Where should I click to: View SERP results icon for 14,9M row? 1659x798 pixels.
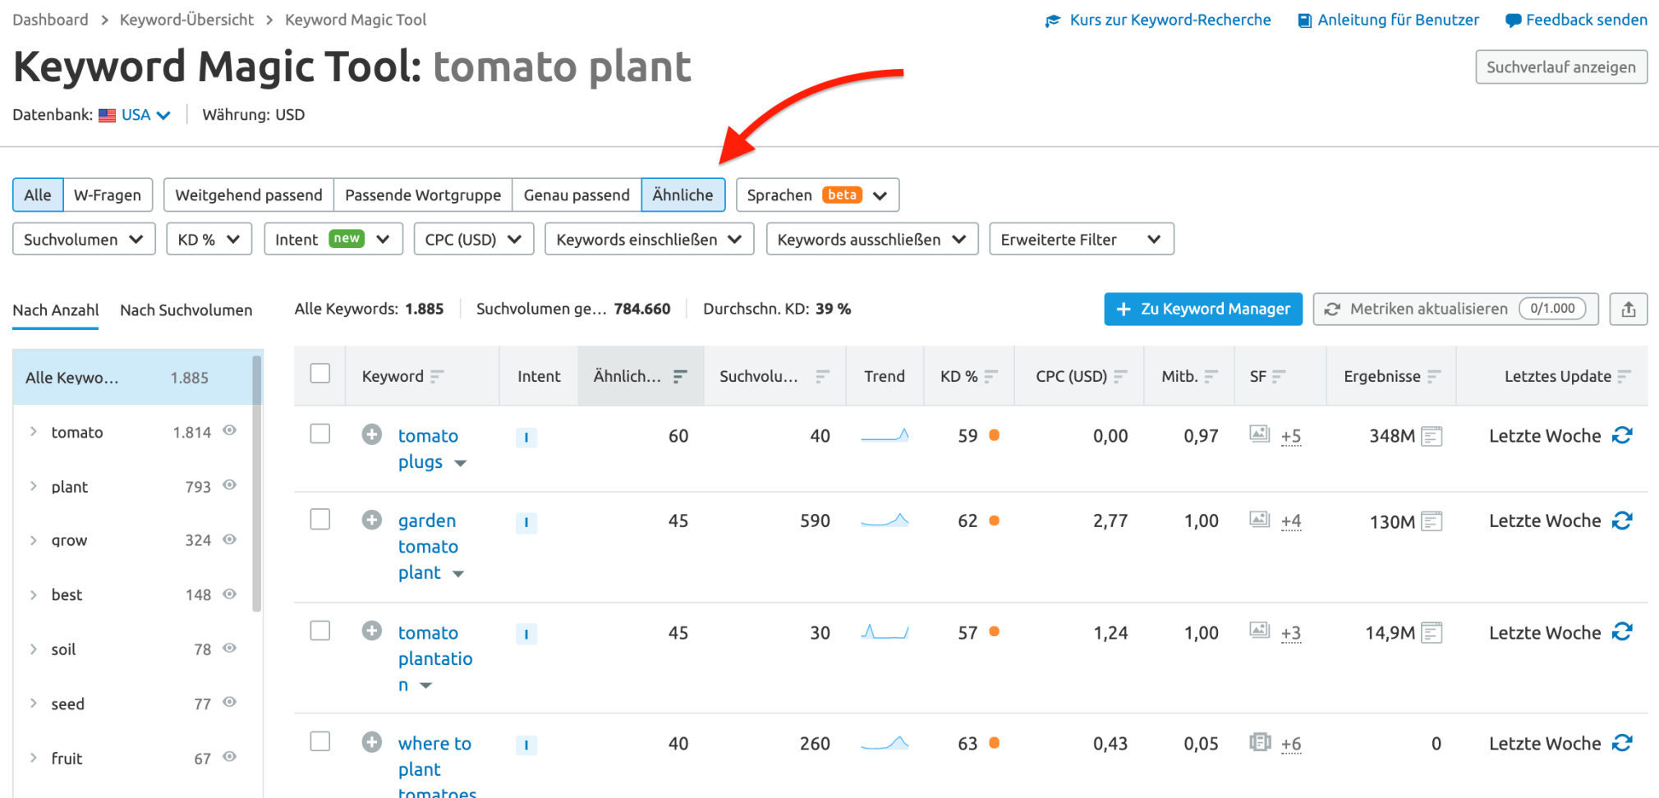click(1432, 633)
